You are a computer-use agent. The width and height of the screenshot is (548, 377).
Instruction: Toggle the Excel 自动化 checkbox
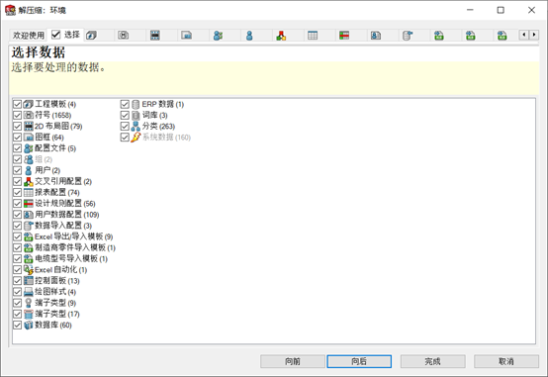coord(17,269)
